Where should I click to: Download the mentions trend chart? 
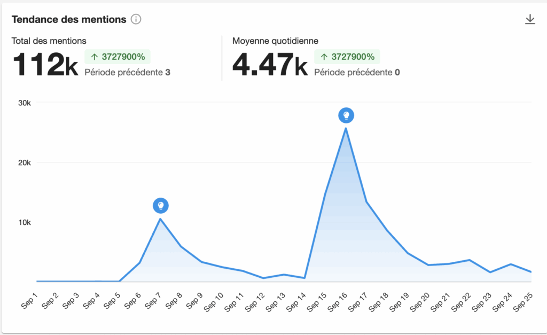(529, 20)
